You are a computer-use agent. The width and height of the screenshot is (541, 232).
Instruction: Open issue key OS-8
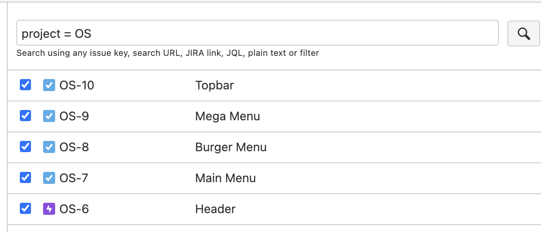pyautogui.click(x=74, y=147)
